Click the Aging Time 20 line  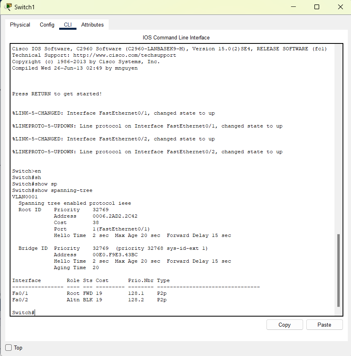pyautogui.click(x=76, y=268)
